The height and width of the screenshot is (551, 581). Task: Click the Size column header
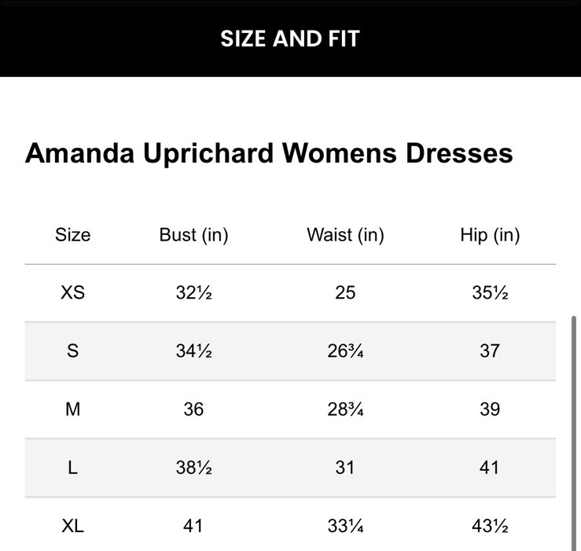(72, 234)
